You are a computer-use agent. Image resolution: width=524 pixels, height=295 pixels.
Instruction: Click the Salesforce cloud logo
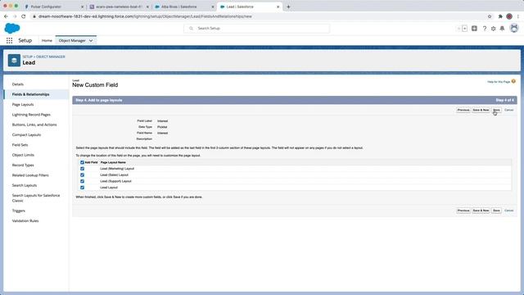[x=12, y=29]
